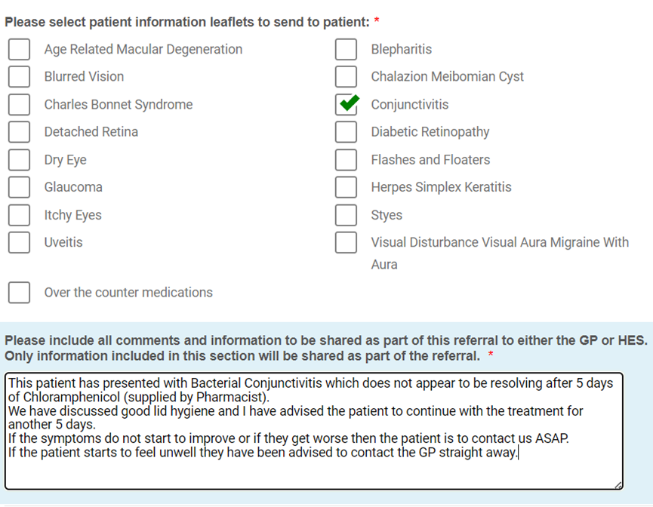Tick the Diabetic Retinopathy checkbox
Screen dimensions: 653x507
(346, 132)
